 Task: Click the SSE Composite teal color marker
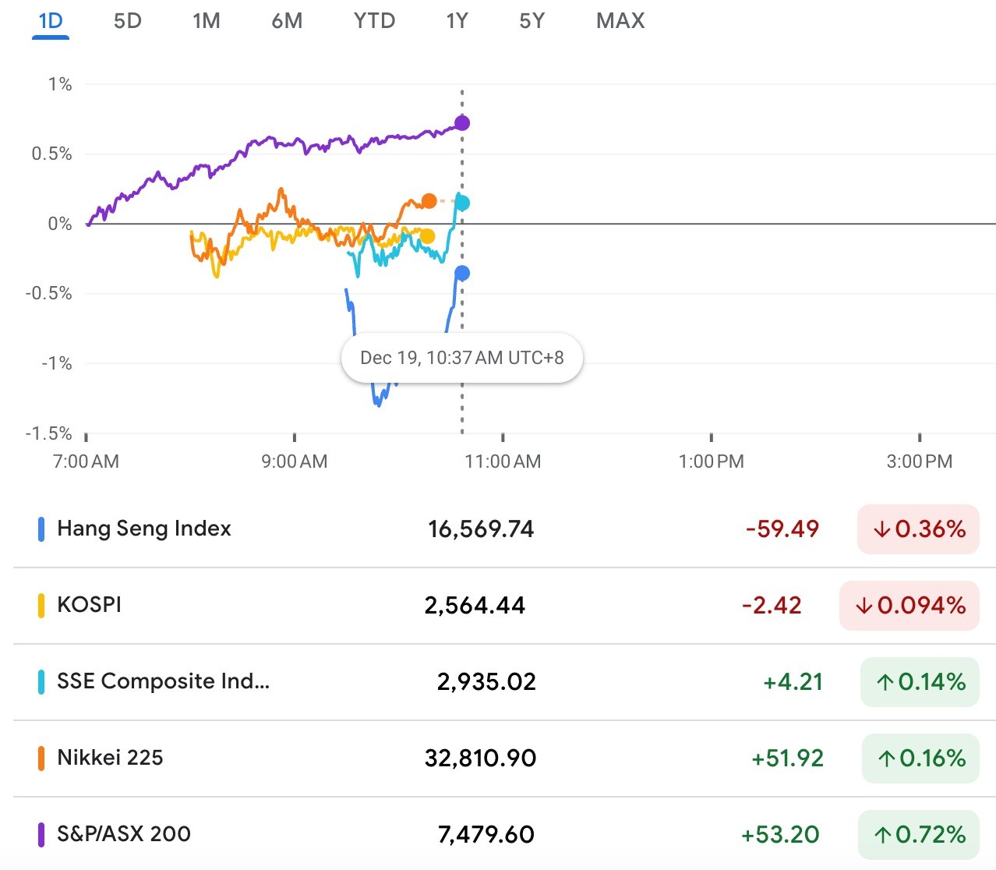point(41,682)
